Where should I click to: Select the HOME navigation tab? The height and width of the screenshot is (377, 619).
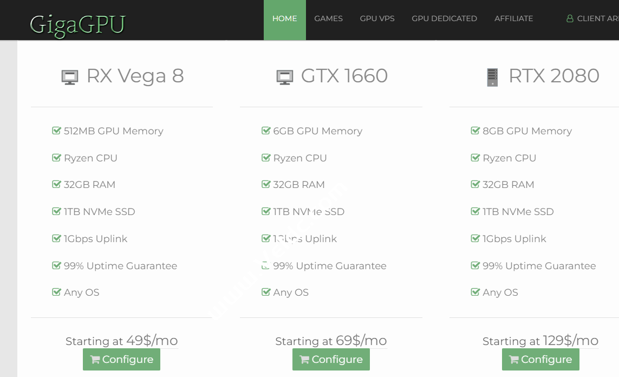(284, 18)
